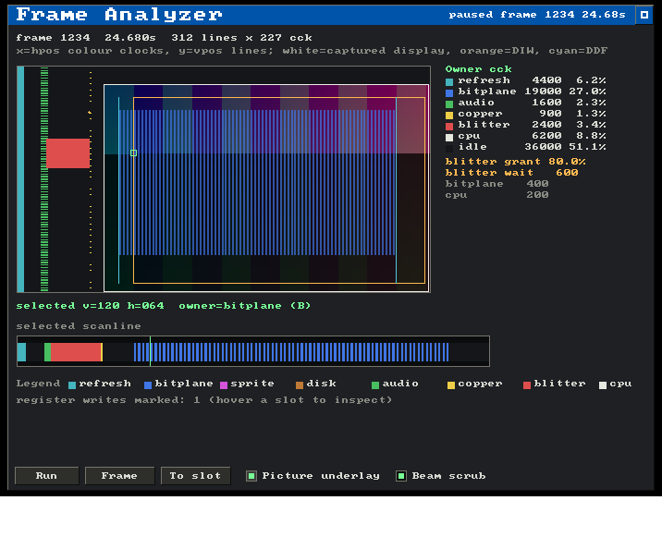Click the cpu swatch in Owner list
The image size is (662, 537).
(x=449, y=137)
